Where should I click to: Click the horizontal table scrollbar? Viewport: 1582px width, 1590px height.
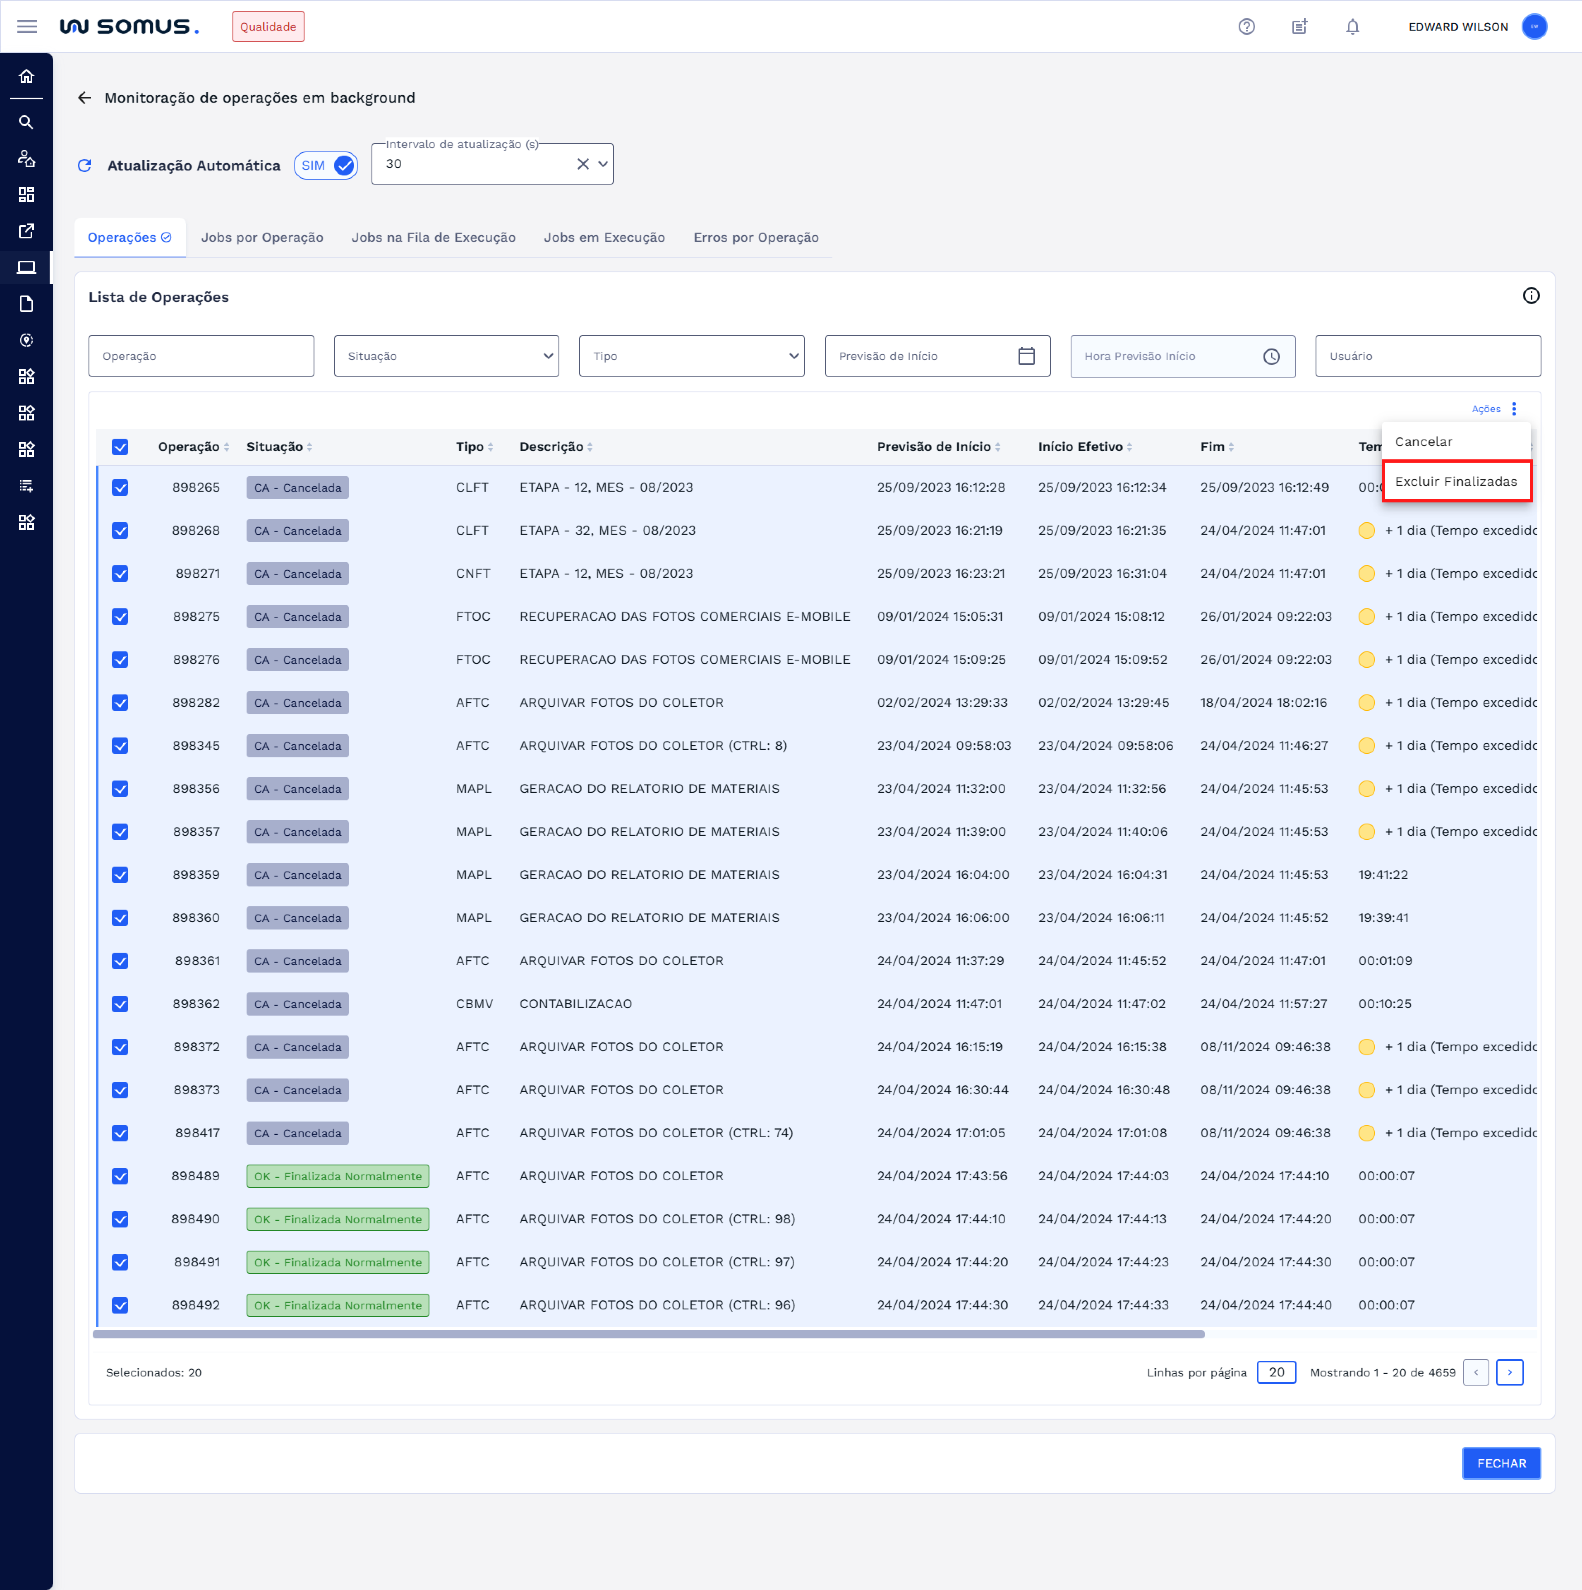pos(648,1334)
